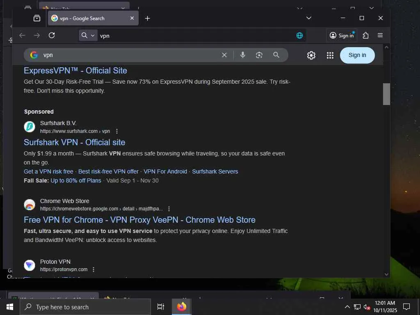The height and width of the screenshot is (315, 420).
Task: Start a voice search with microphone
Action: pos(243,55)
